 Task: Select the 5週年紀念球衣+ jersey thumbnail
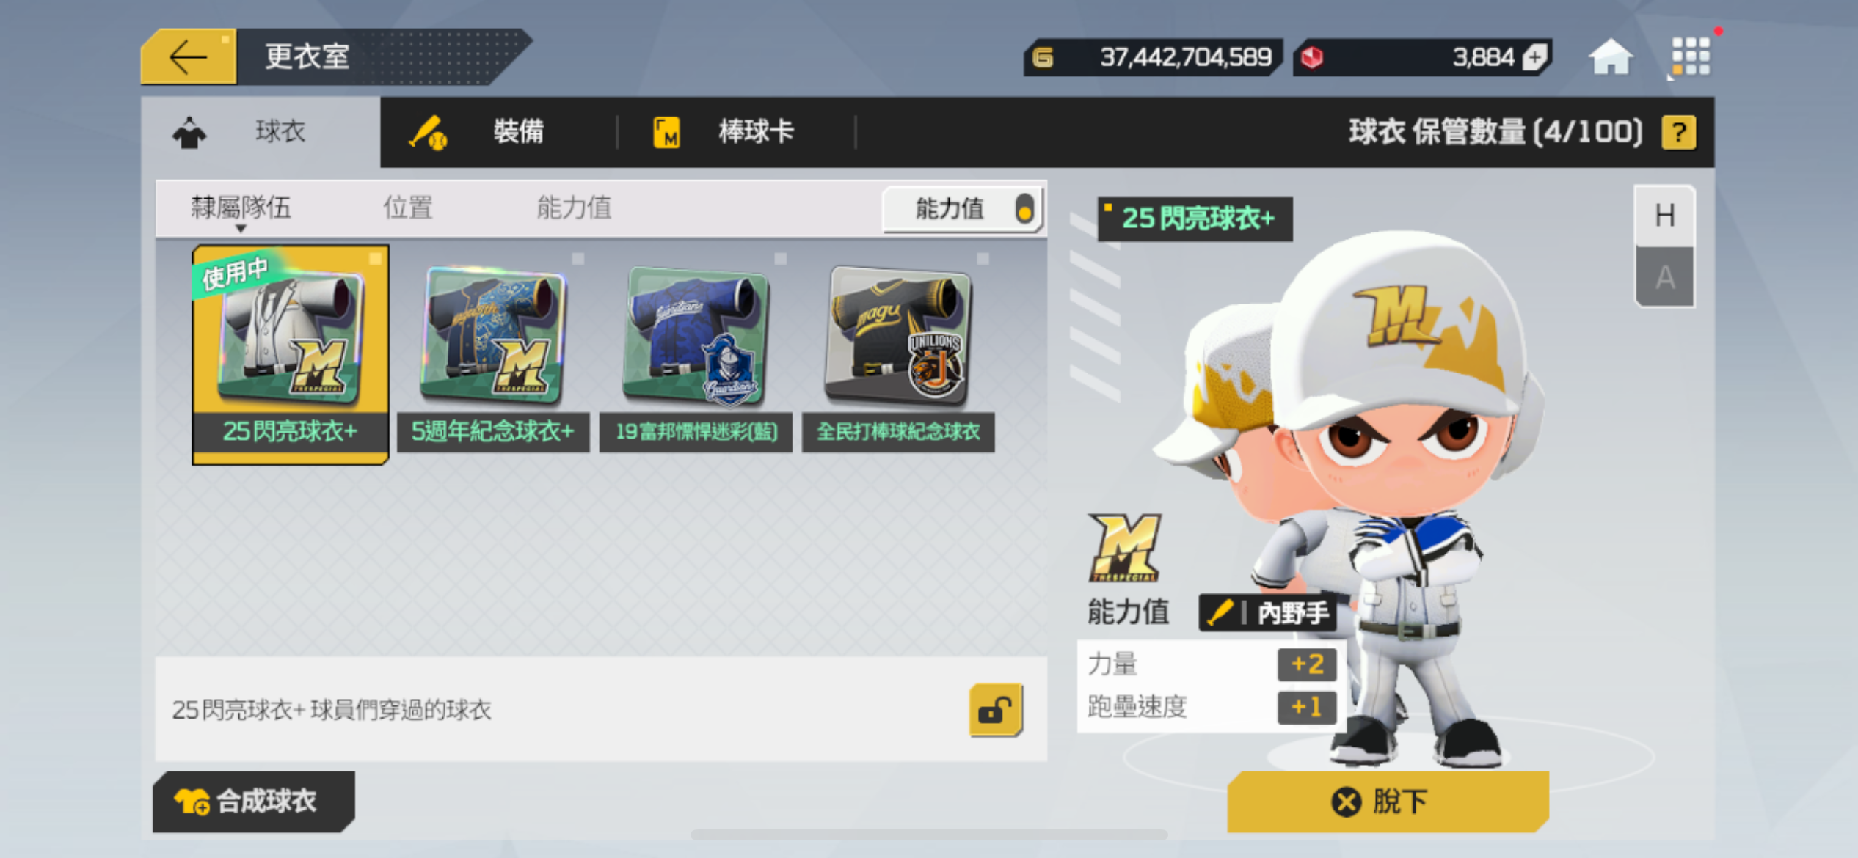[493, 351]
